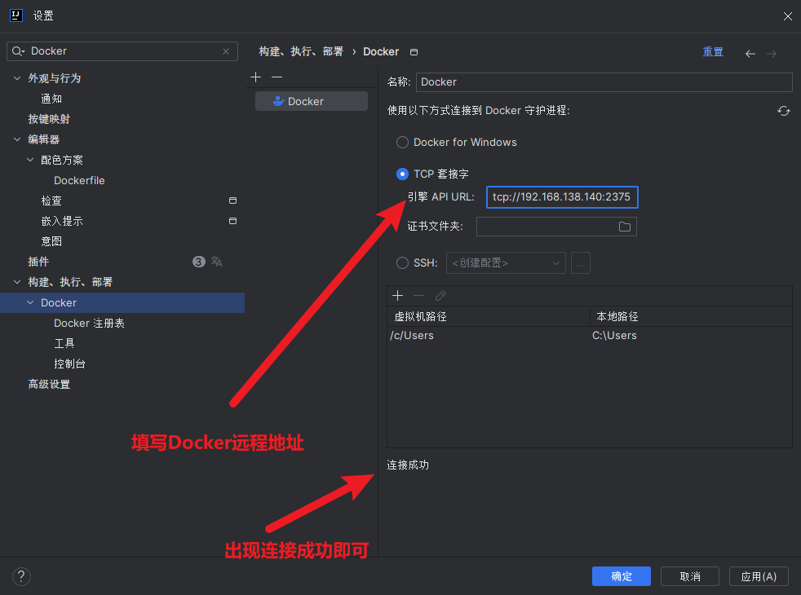Clear the Docker search field text

226,51
